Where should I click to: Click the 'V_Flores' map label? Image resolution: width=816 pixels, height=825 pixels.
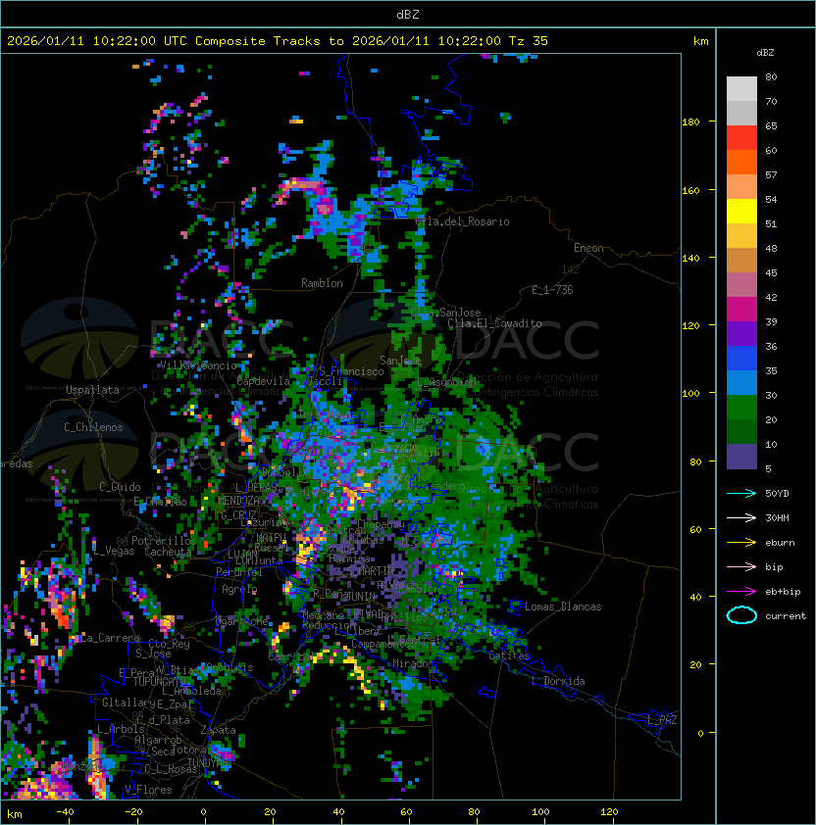[x=148, y=790]
